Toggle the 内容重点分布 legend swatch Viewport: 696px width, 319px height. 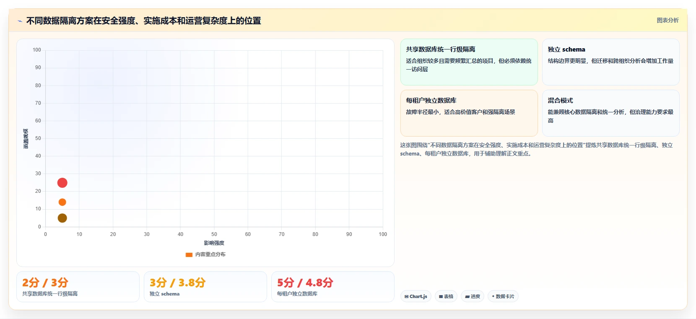(x=189, y=254)
